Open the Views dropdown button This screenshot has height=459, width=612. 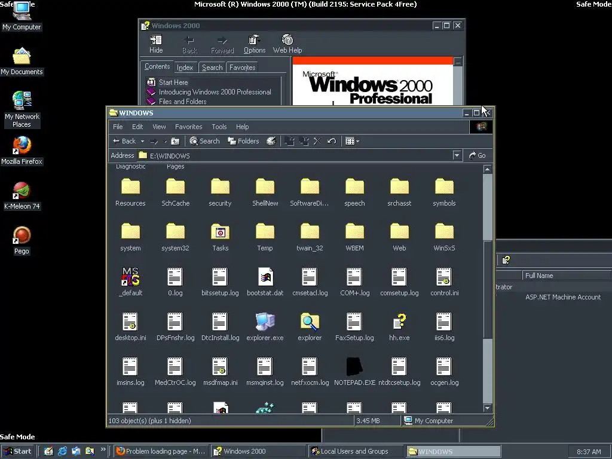pyautogui.click(x=353, y=141)
